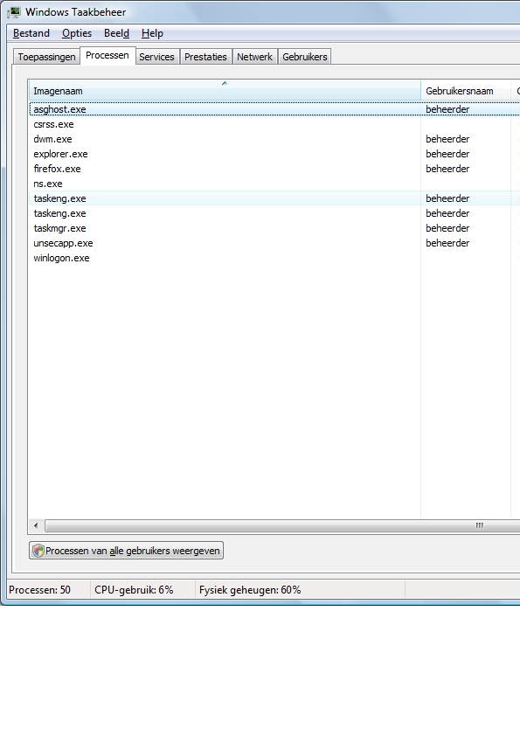
Task: Click the shield icon on the all-users button
Action: pyautogui.click(x=38, y=551)
